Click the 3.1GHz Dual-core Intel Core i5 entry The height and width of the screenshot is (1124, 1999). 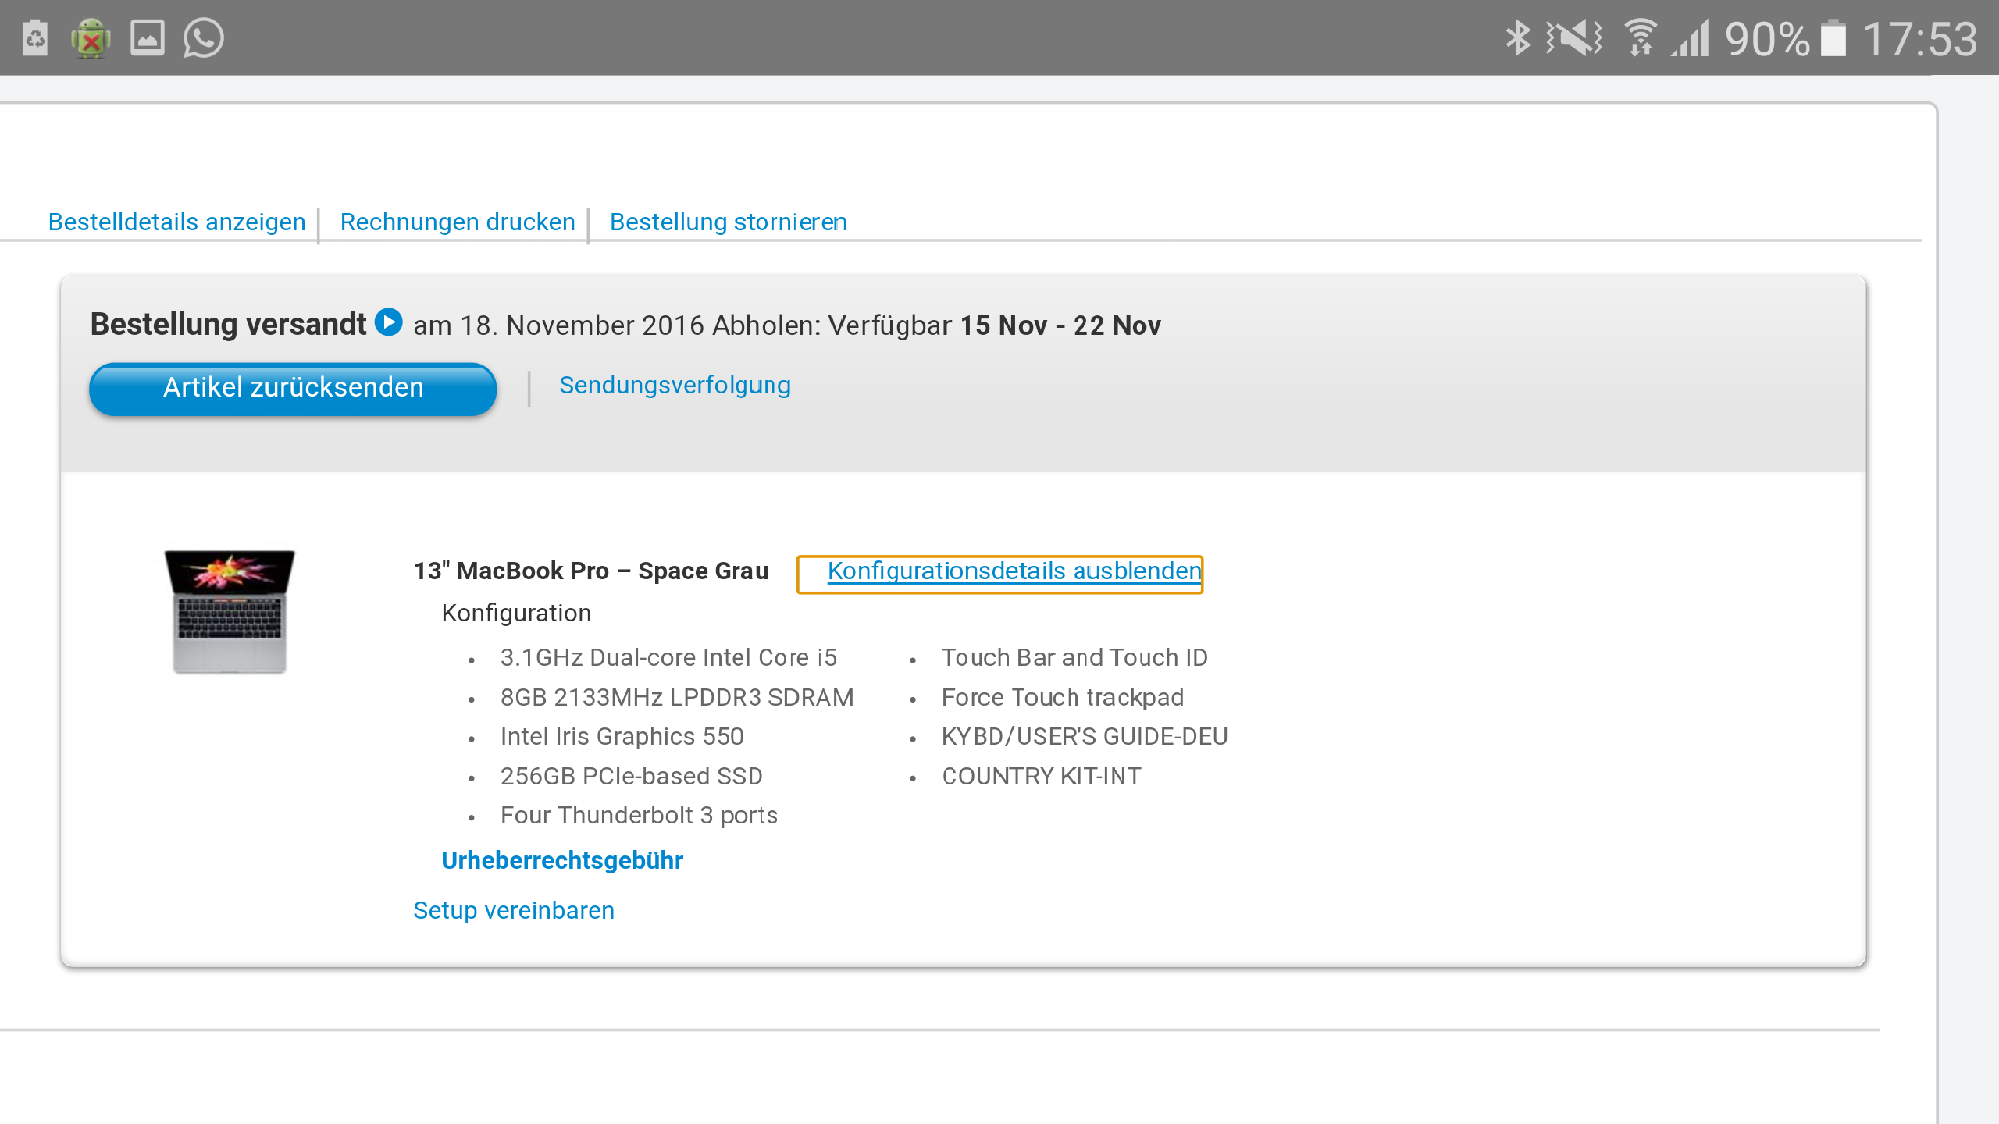click(x=668, y=658)
